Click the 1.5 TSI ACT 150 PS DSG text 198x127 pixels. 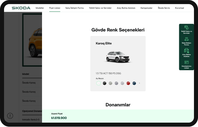coord(108,73)
